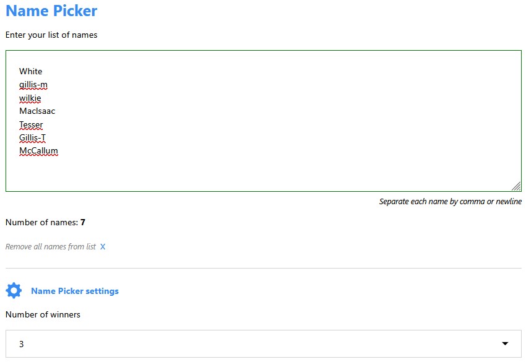Click the "Number of winners" label
The height and width of the screenshot is (362, 526).
[x=43, y=314]
